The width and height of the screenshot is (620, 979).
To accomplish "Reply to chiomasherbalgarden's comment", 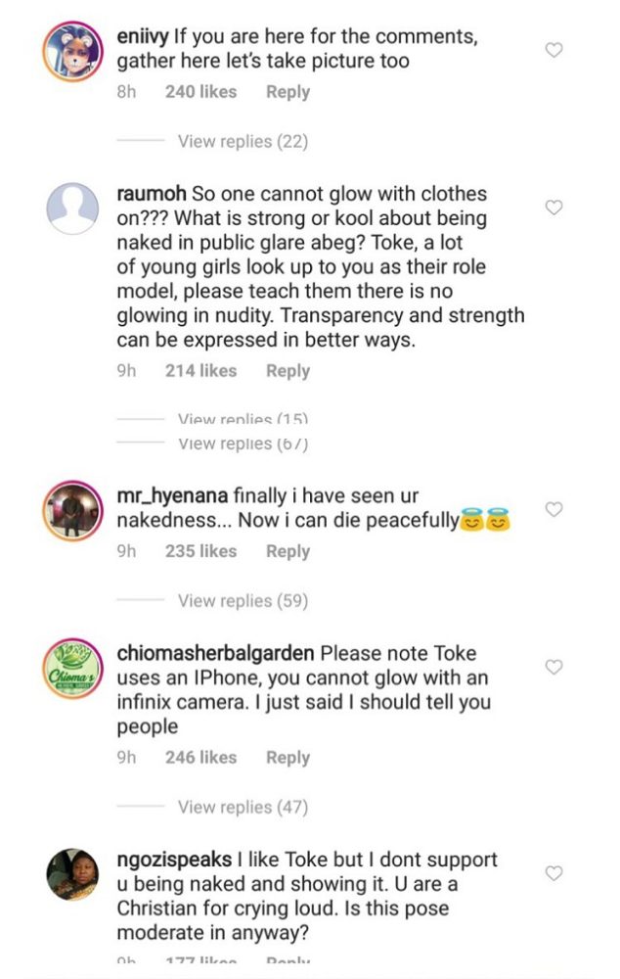I will [x=289, y=755].
